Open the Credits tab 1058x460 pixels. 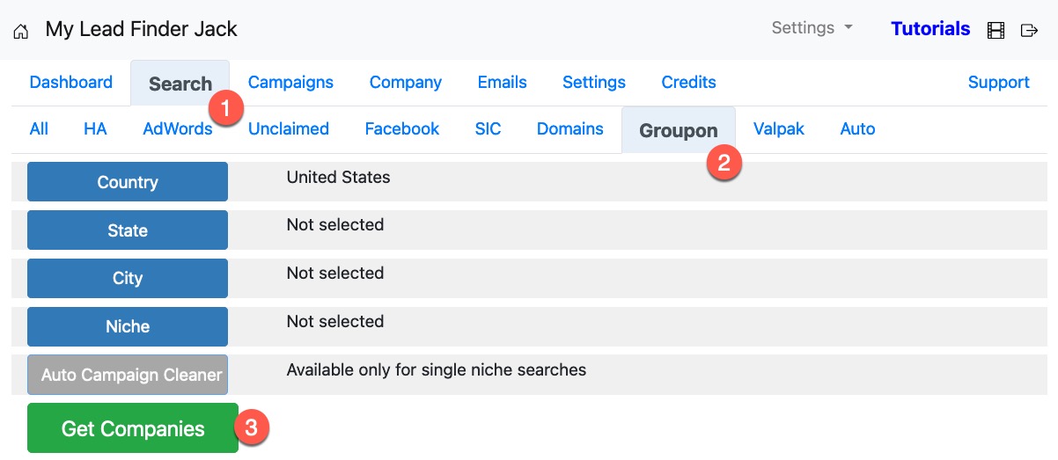(688, 83)
